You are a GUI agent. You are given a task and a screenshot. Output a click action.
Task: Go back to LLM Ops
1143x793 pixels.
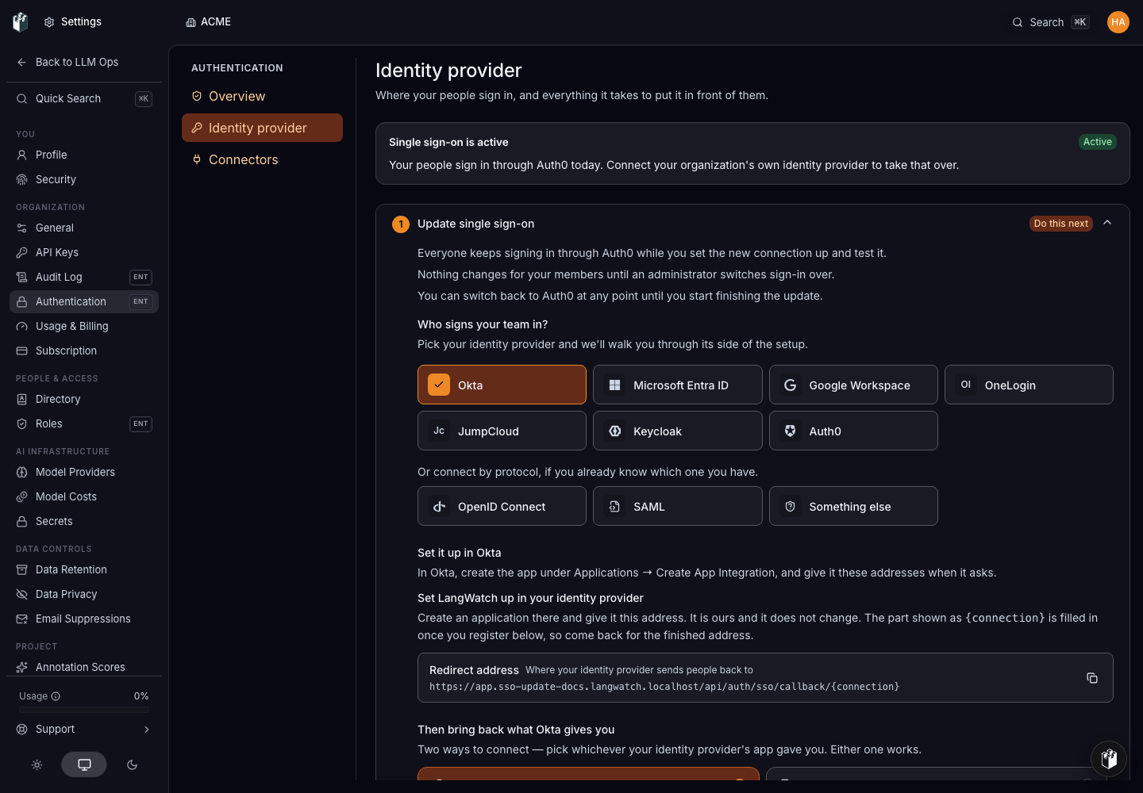point(84,62)
